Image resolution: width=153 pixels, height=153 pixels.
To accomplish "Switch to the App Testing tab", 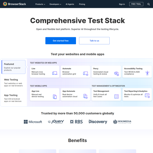I will (14, 98).
